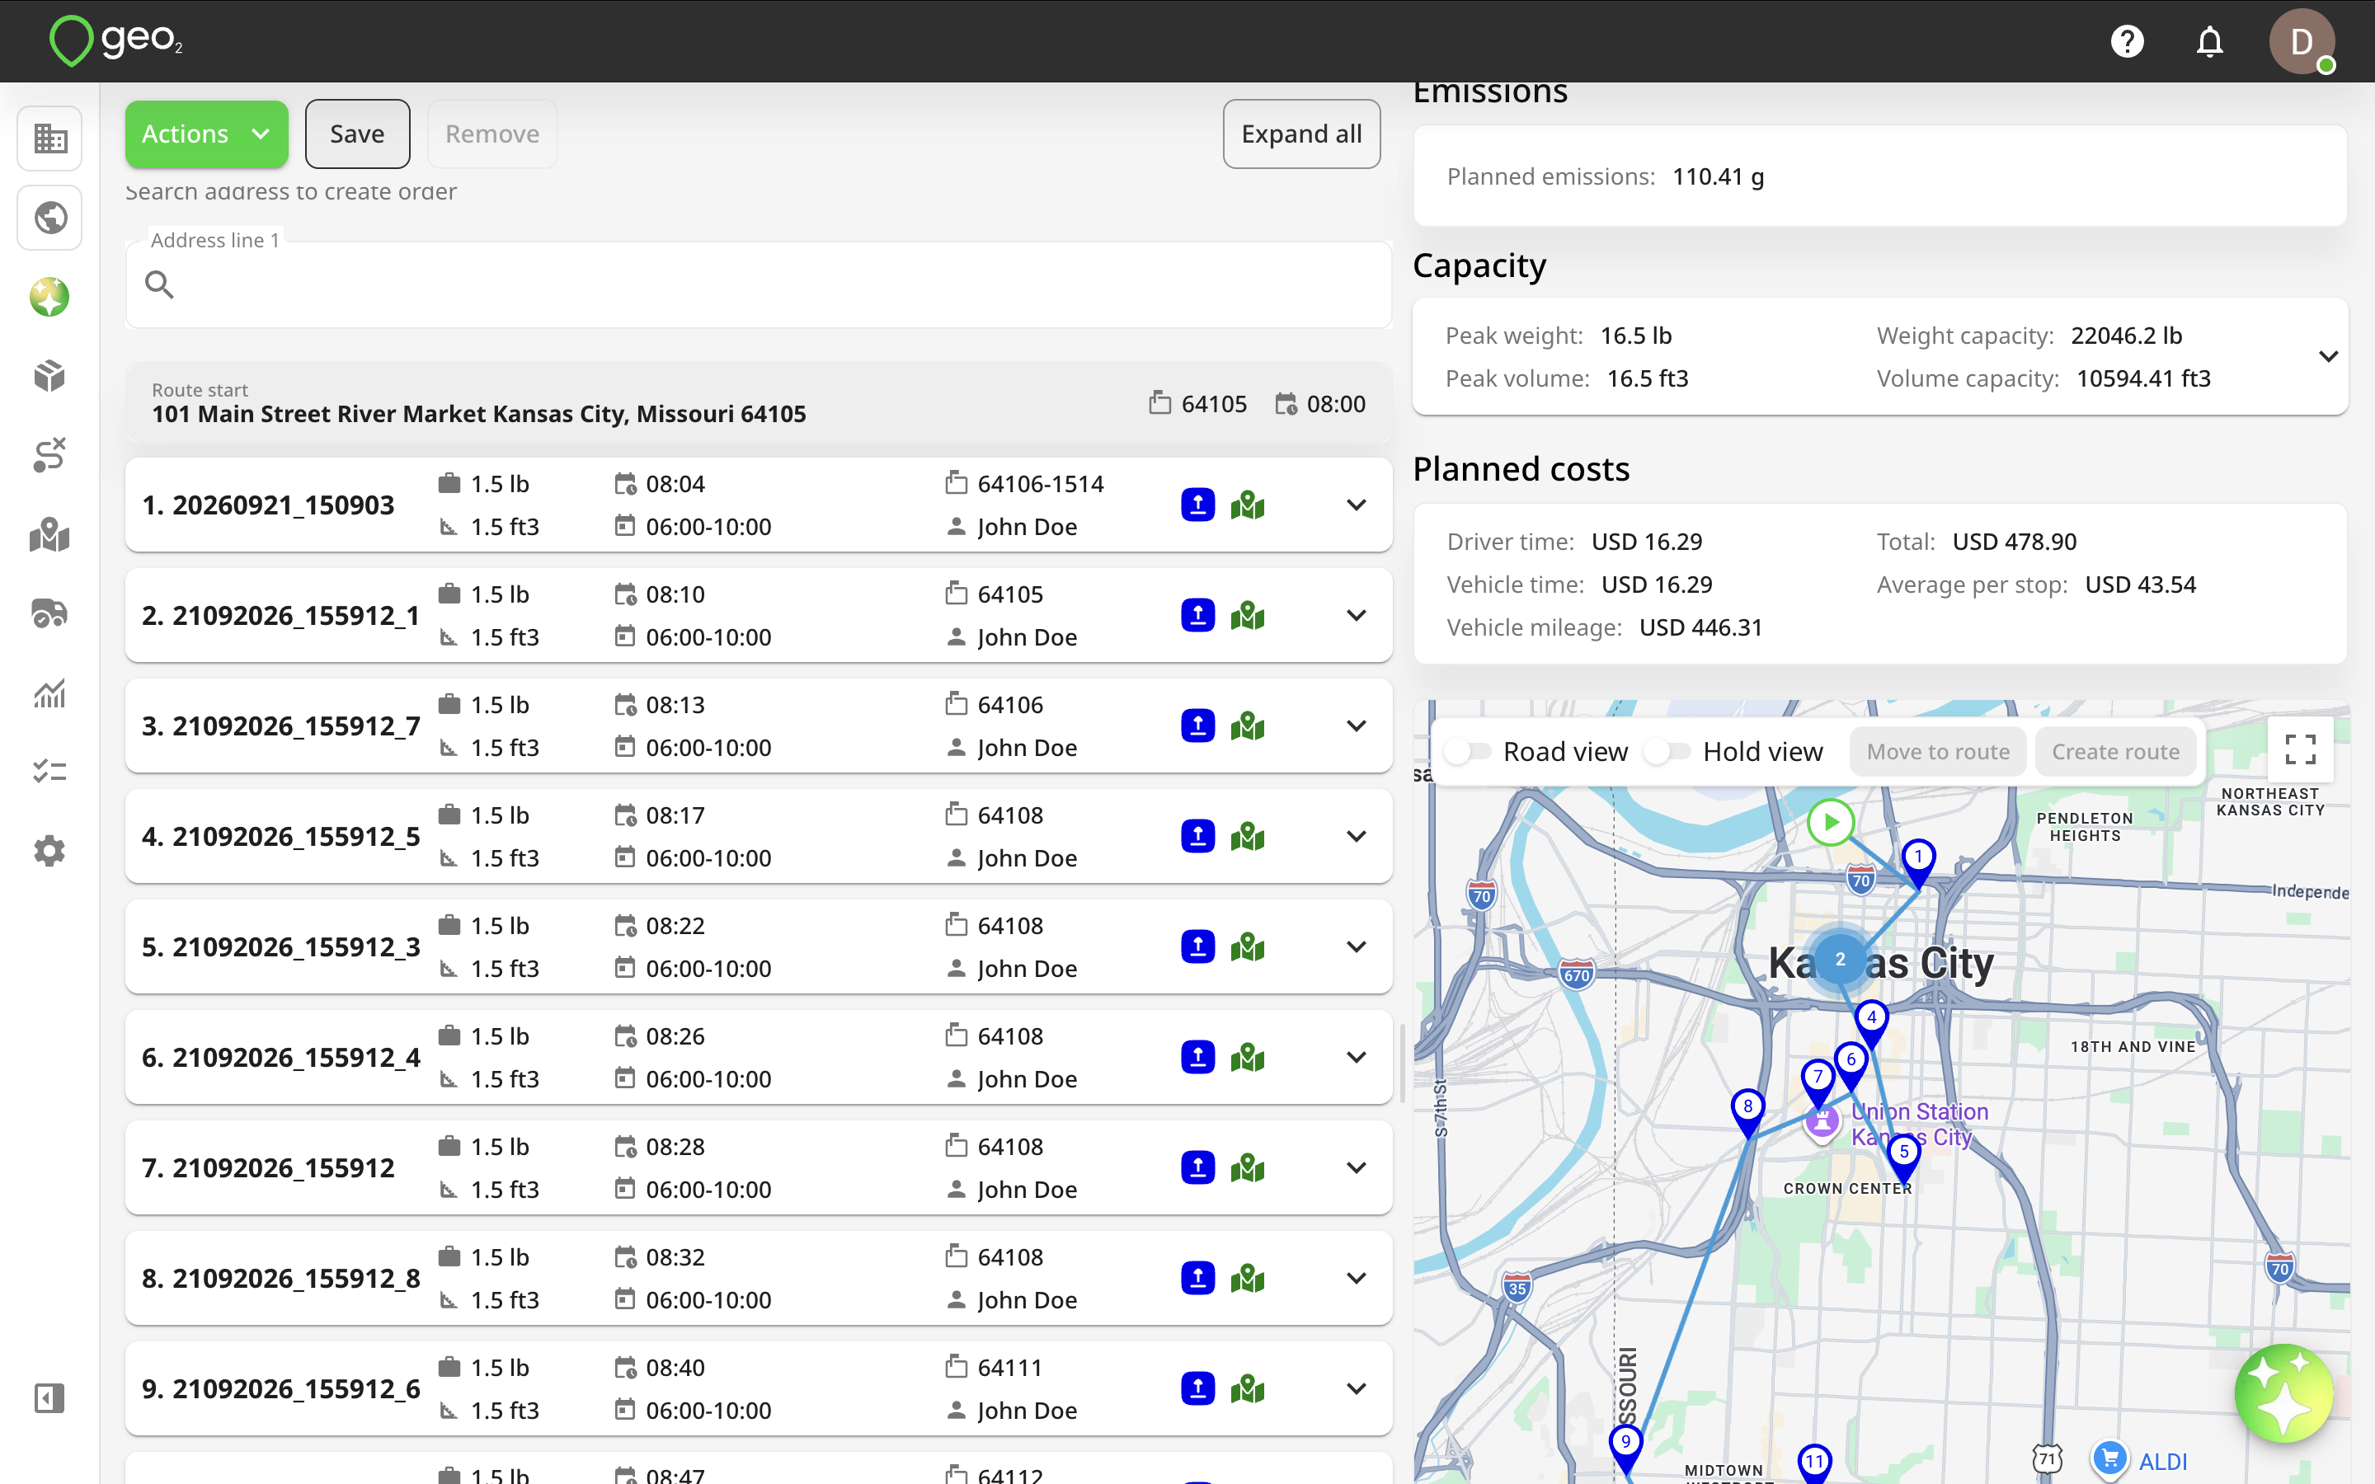The height and width of the screenshot is (1484, 2375).
Task: Click green map icon for order 21092026_155912_7
Action: click(1248, 726)
